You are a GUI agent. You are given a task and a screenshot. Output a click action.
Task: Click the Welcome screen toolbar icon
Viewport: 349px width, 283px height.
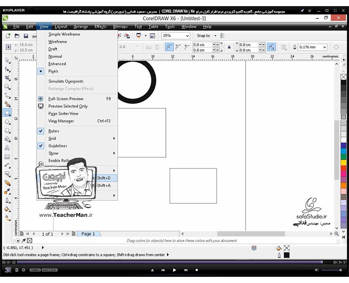coord(152,36)
